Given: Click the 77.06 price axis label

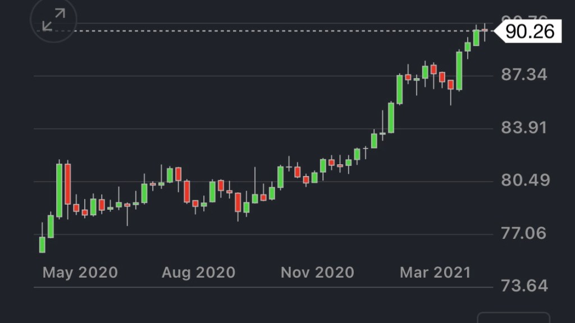Looking at the screenshot, I should (x=523, y=233).
